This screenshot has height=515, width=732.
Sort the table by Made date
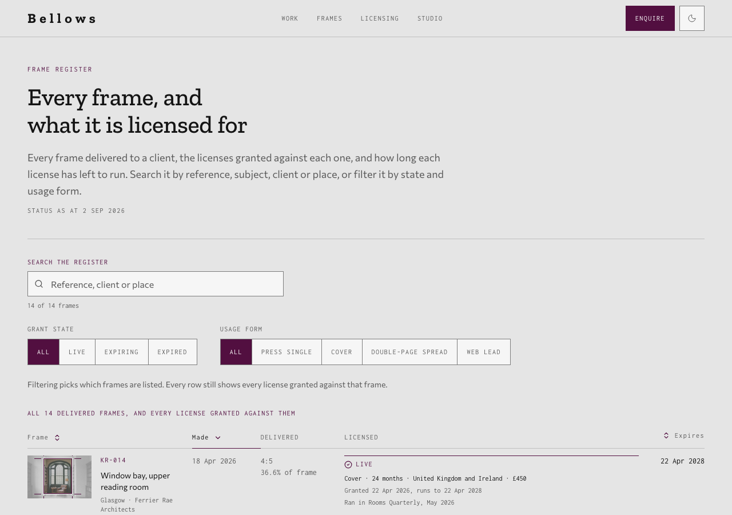click(x=206, y=438)
